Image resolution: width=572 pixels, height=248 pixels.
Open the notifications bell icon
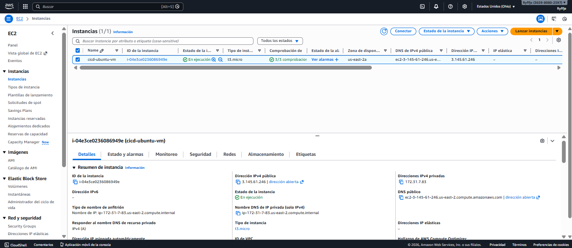tap(436, 6)
